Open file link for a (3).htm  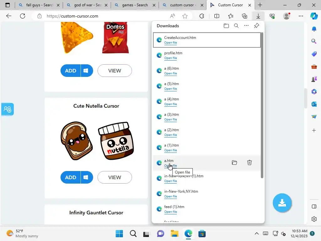click(x=170, y=120)
